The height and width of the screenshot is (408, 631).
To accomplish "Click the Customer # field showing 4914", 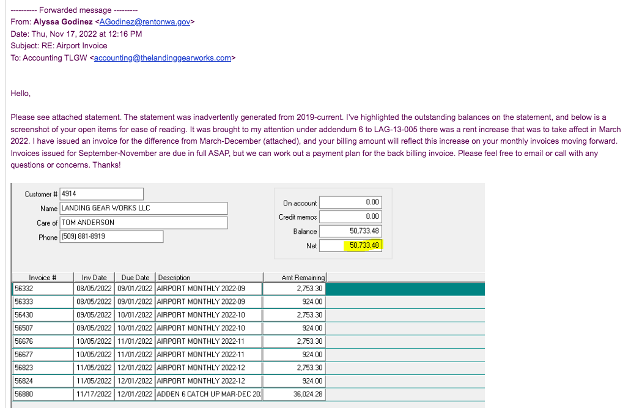I will click(x=101, y=194).
